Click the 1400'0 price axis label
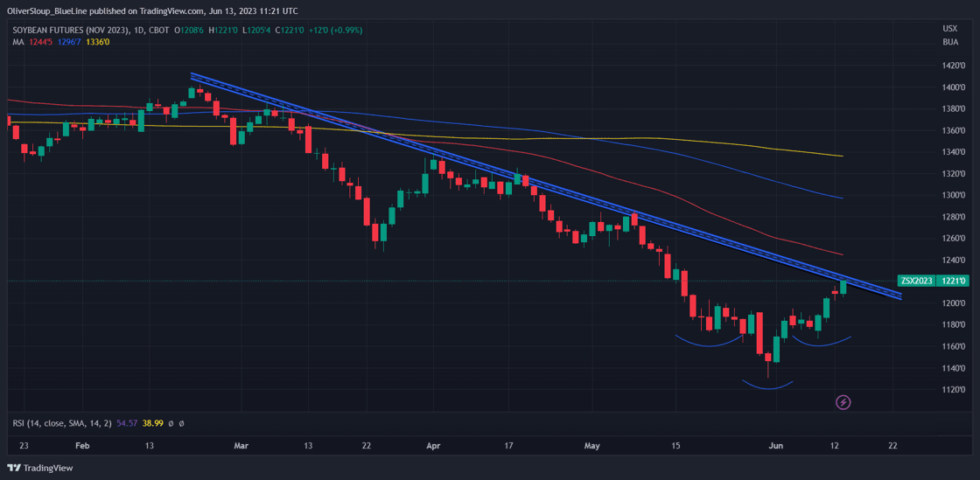The image size is (980, 480). click(954, 87)
